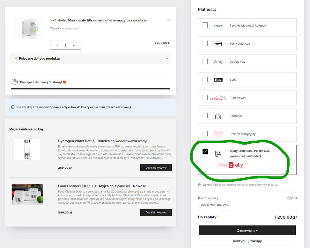310x248 pixels.
Task: Decrease quantity with minus button
Action: point(57,45)
